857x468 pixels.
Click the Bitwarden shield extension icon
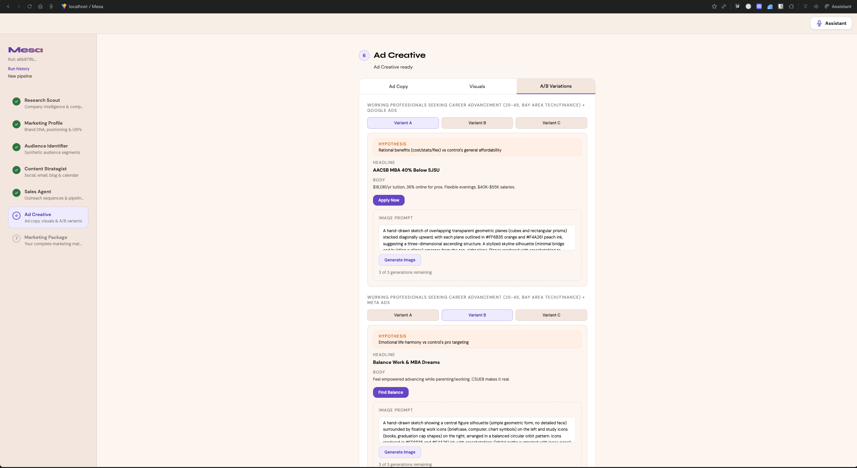[781, 6]
